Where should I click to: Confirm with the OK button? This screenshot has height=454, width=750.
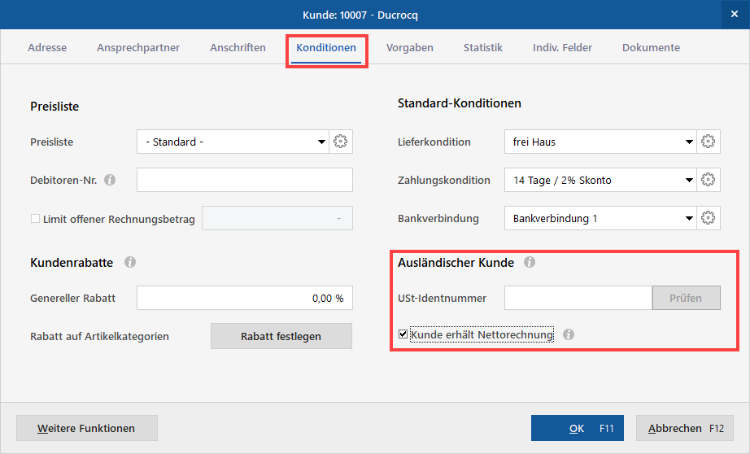pyautogui.click(x=578, y=428)
